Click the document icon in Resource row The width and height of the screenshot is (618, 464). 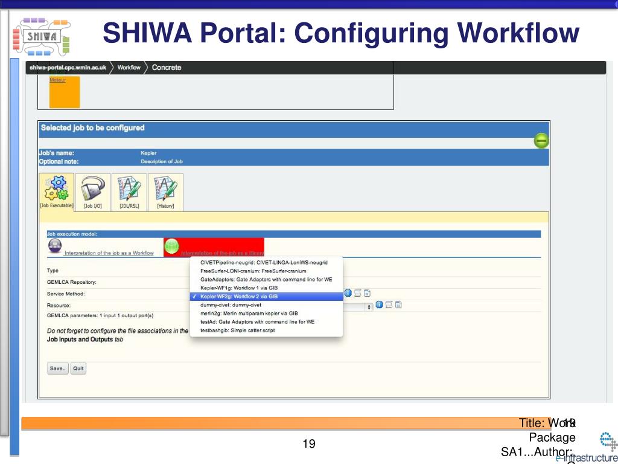pyautogui.click(x=398, y=304)
